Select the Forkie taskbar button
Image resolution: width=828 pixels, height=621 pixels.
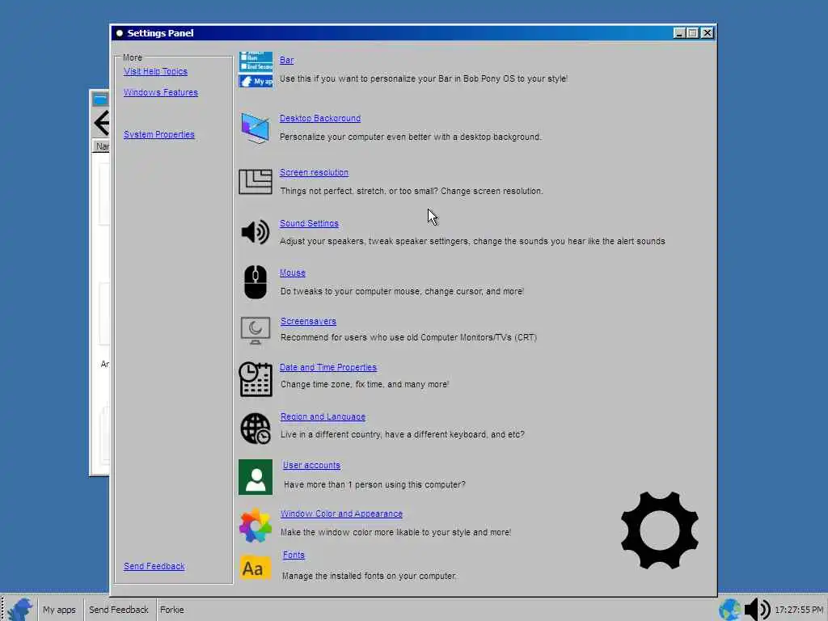(x=172, y=610)
